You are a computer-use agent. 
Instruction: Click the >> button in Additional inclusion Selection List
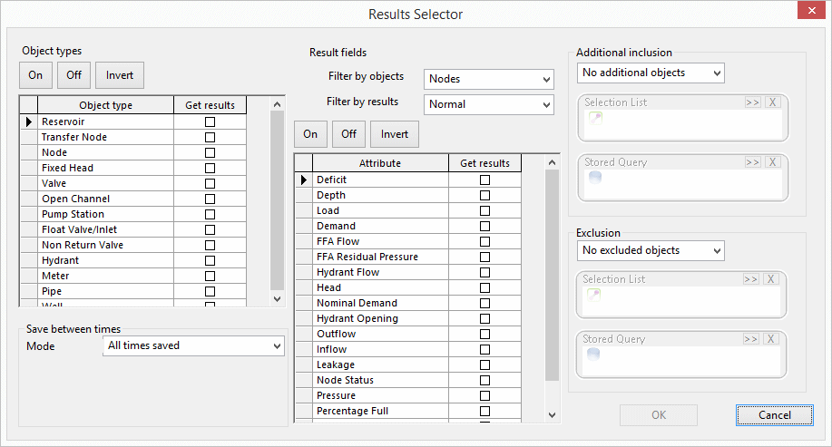pyautogui.click(x=752, y=102)
